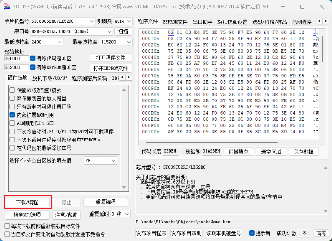Screen dimensions: 332x241
Task: Open 最高波特率 115200 dropdown
Action: coord(116,42)
